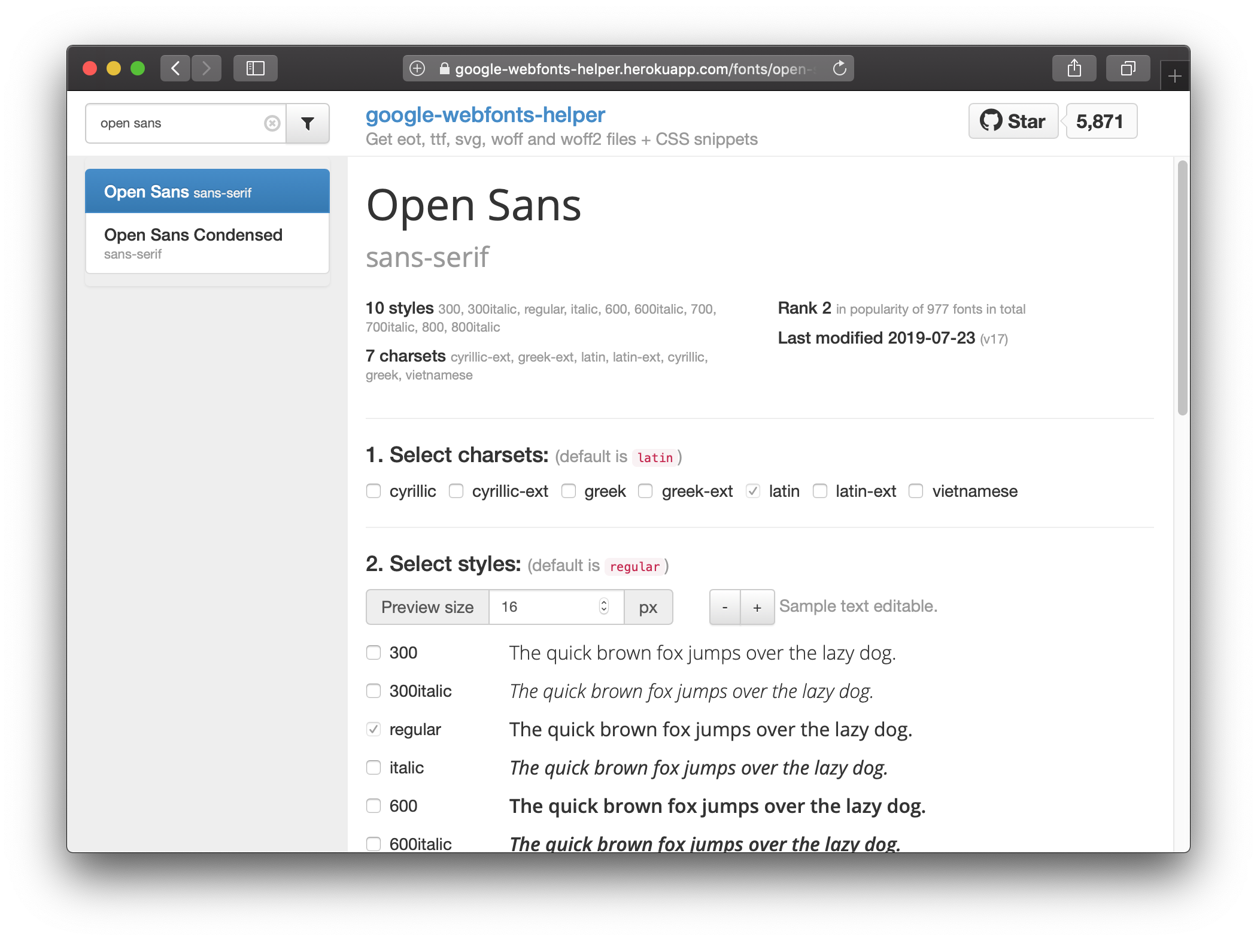The width and height of the screenshot is (1257, 941).
Task: Select the 300italic style checkbox
Action: [x=374, y=691]
